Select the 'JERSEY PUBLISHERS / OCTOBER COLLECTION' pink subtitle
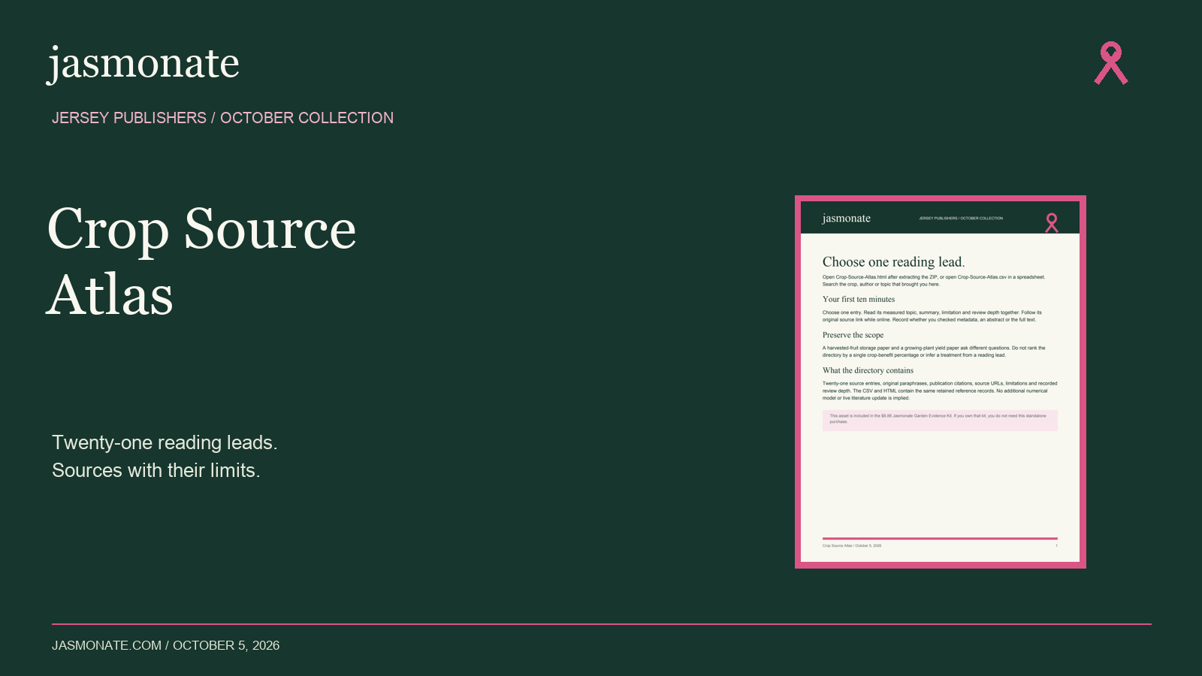 point(222,118)
